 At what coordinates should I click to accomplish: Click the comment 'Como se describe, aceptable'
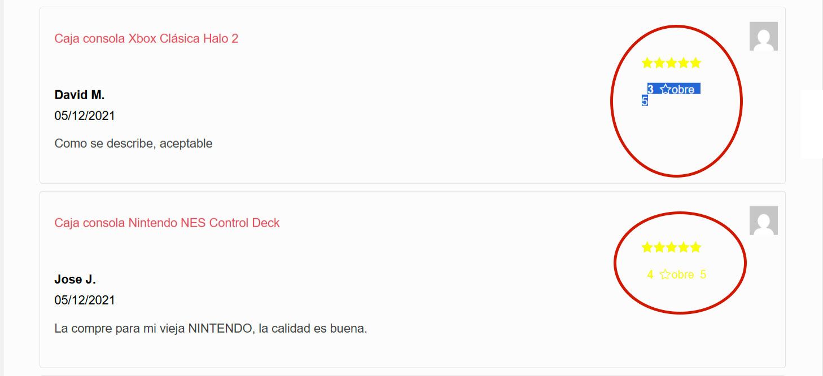point(133,143)
